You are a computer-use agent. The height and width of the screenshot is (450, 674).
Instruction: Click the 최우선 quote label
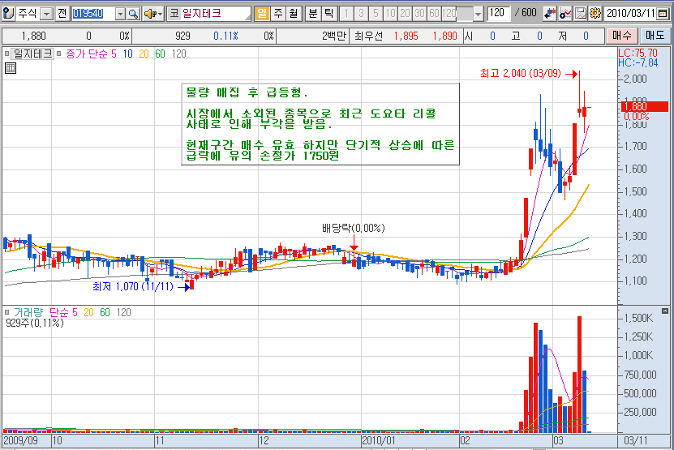(x=368, y=36)
